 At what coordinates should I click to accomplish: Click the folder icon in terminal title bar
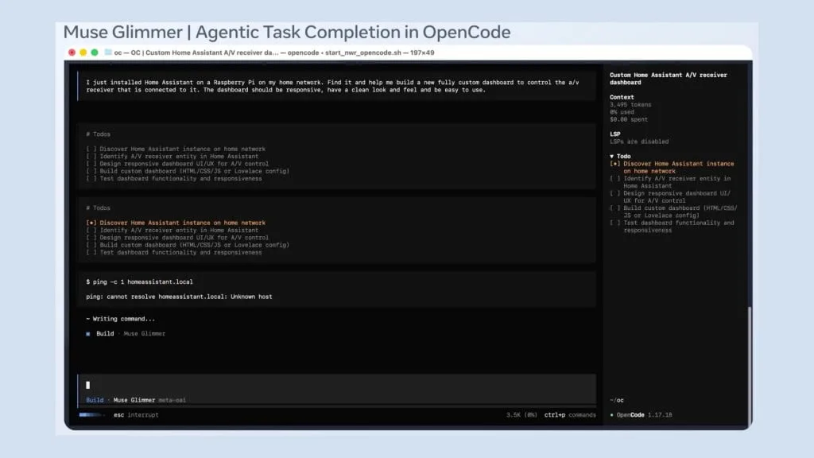[108, 52]
